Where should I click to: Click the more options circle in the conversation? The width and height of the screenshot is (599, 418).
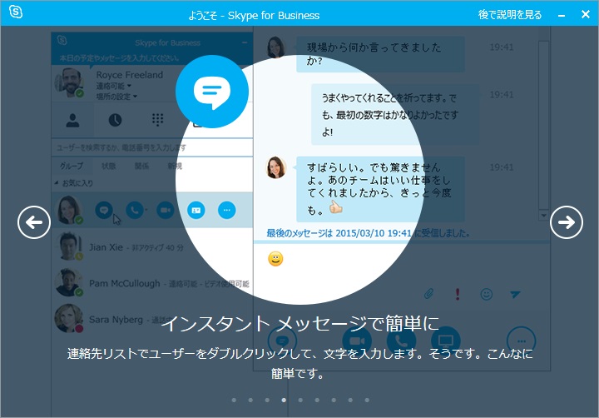point(521,341)
